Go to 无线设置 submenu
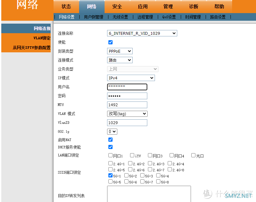The width and height of the screenshot is (256, 202). tap(120, 17)
